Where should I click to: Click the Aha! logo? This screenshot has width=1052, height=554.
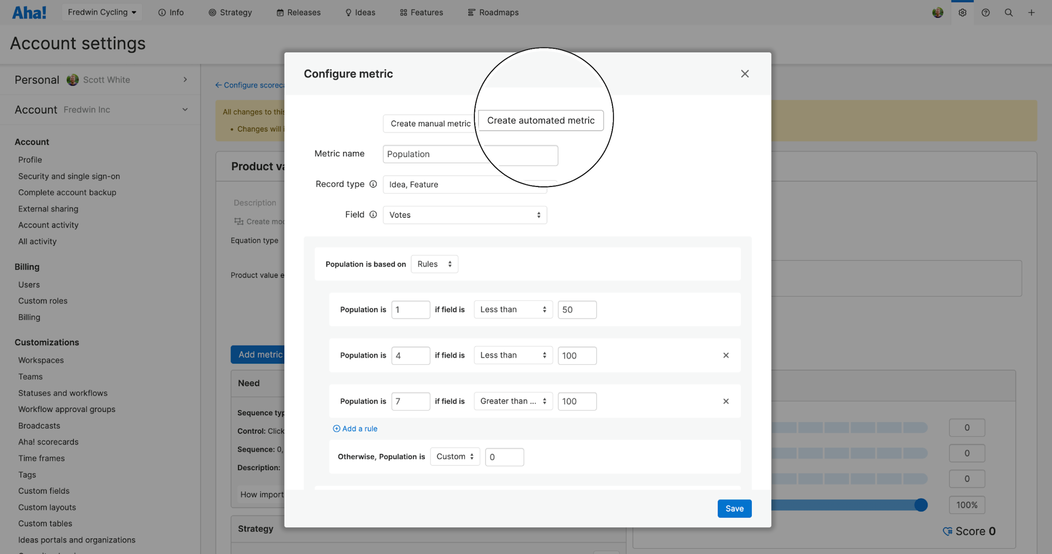29,12
